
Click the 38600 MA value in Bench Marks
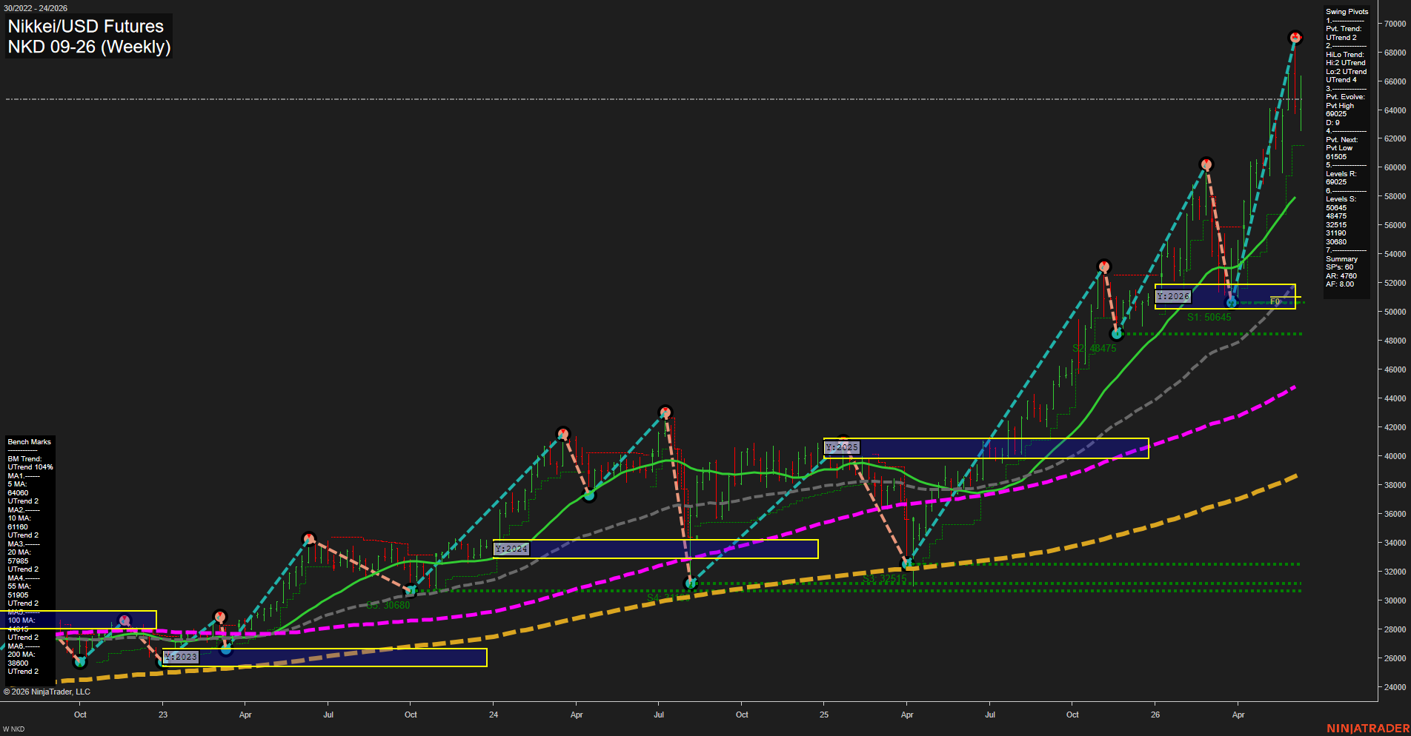pyautogui.click(x=18, y=663)
